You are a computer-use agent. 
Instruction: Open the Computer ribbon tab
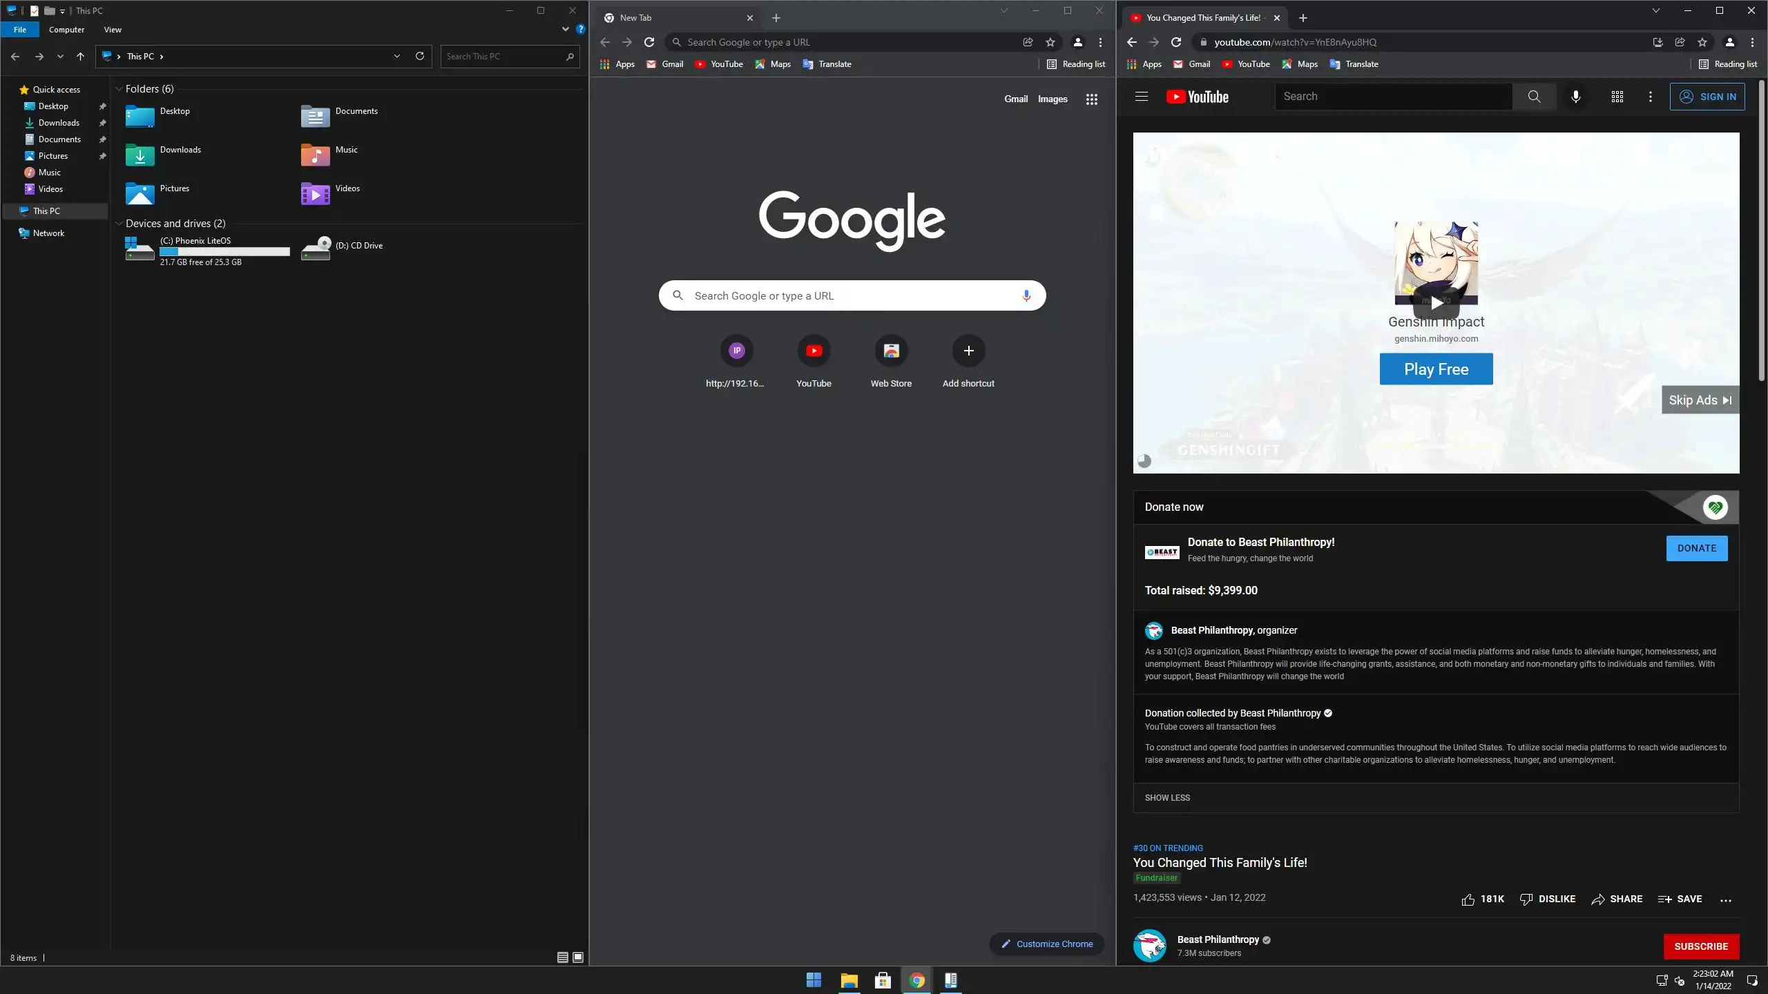pos(66,30)
